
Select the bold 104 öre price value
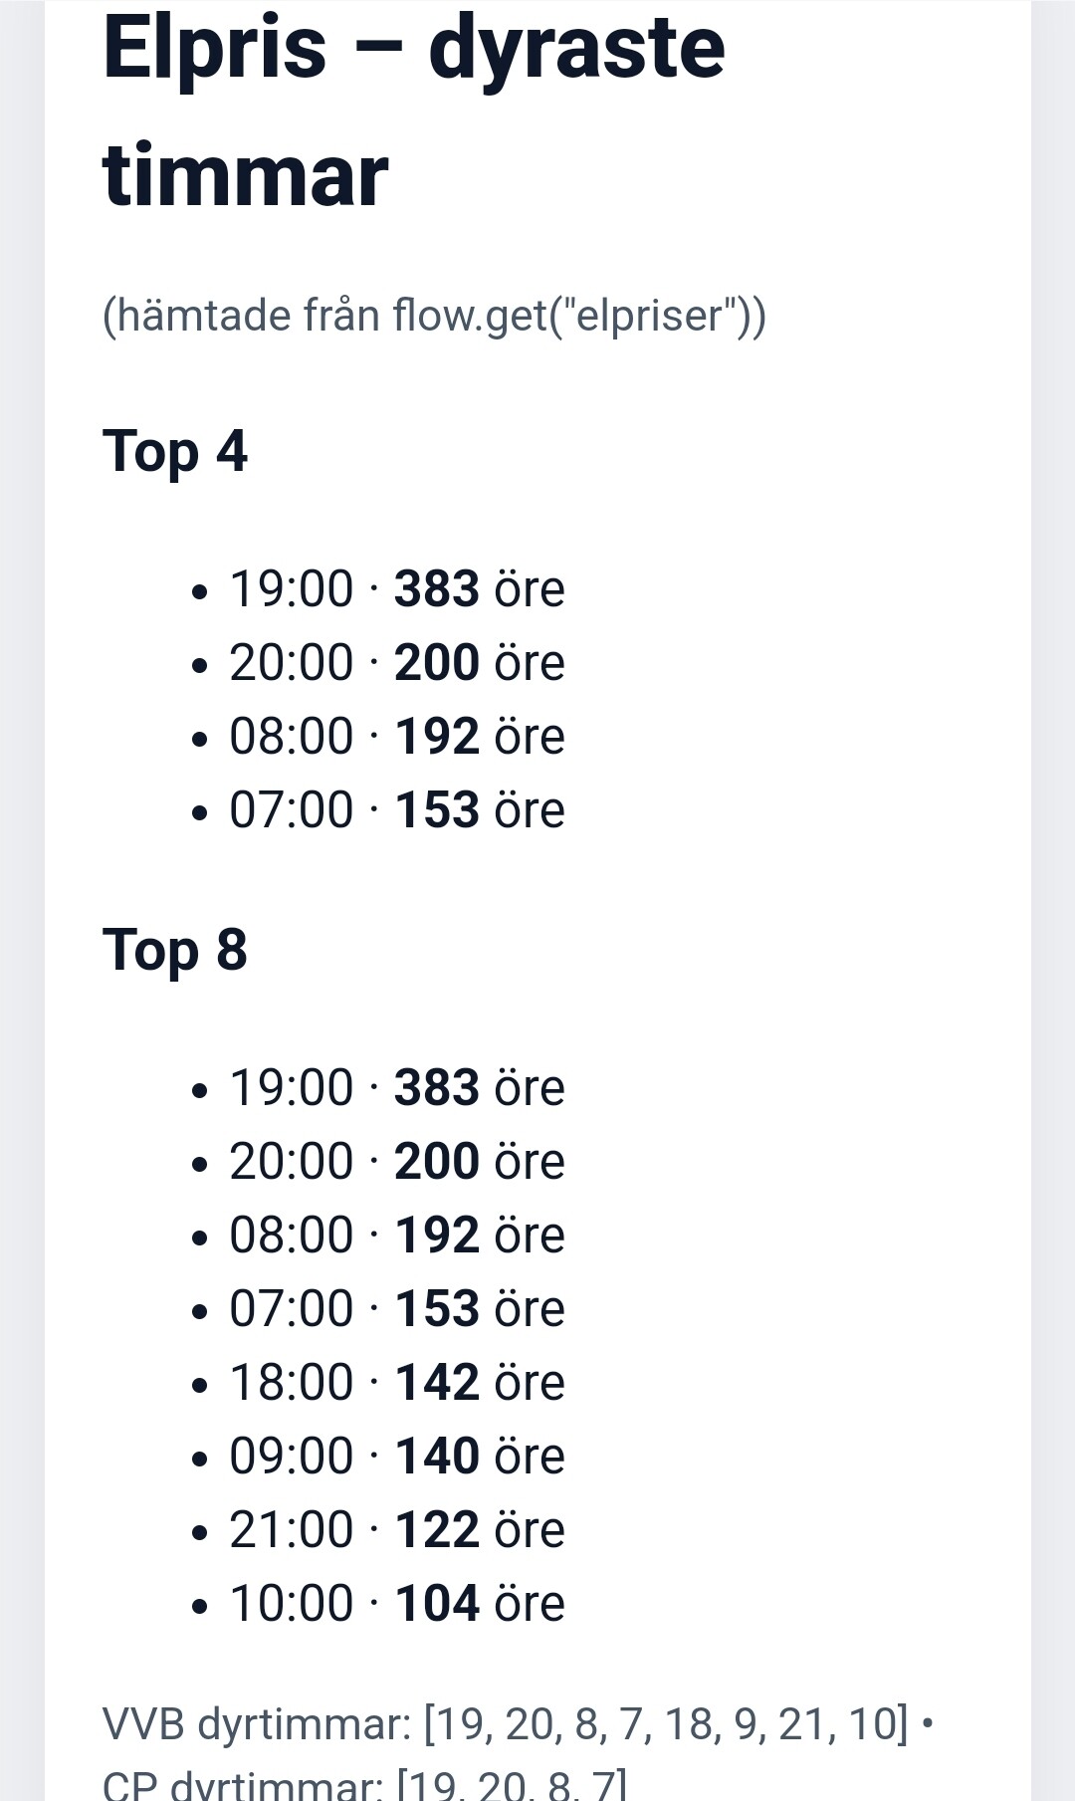point(438,1603)
